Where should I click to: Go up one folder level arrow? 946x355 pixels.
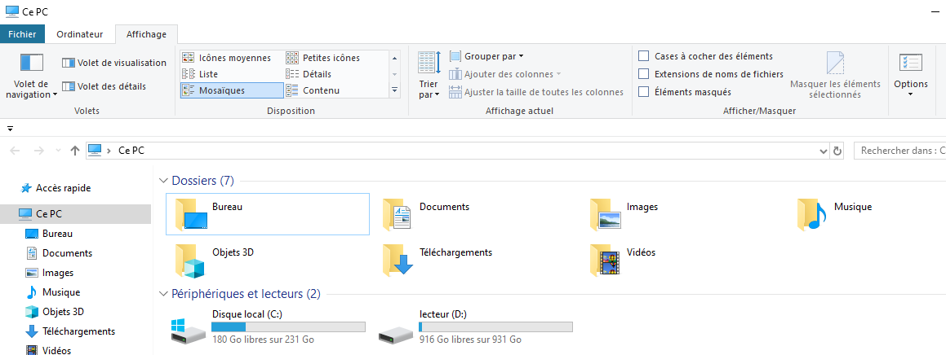click(75, 151)
